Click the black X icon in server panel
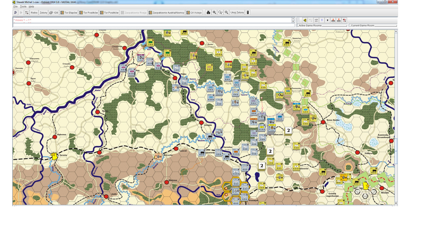424x229 pixels. 328,20
